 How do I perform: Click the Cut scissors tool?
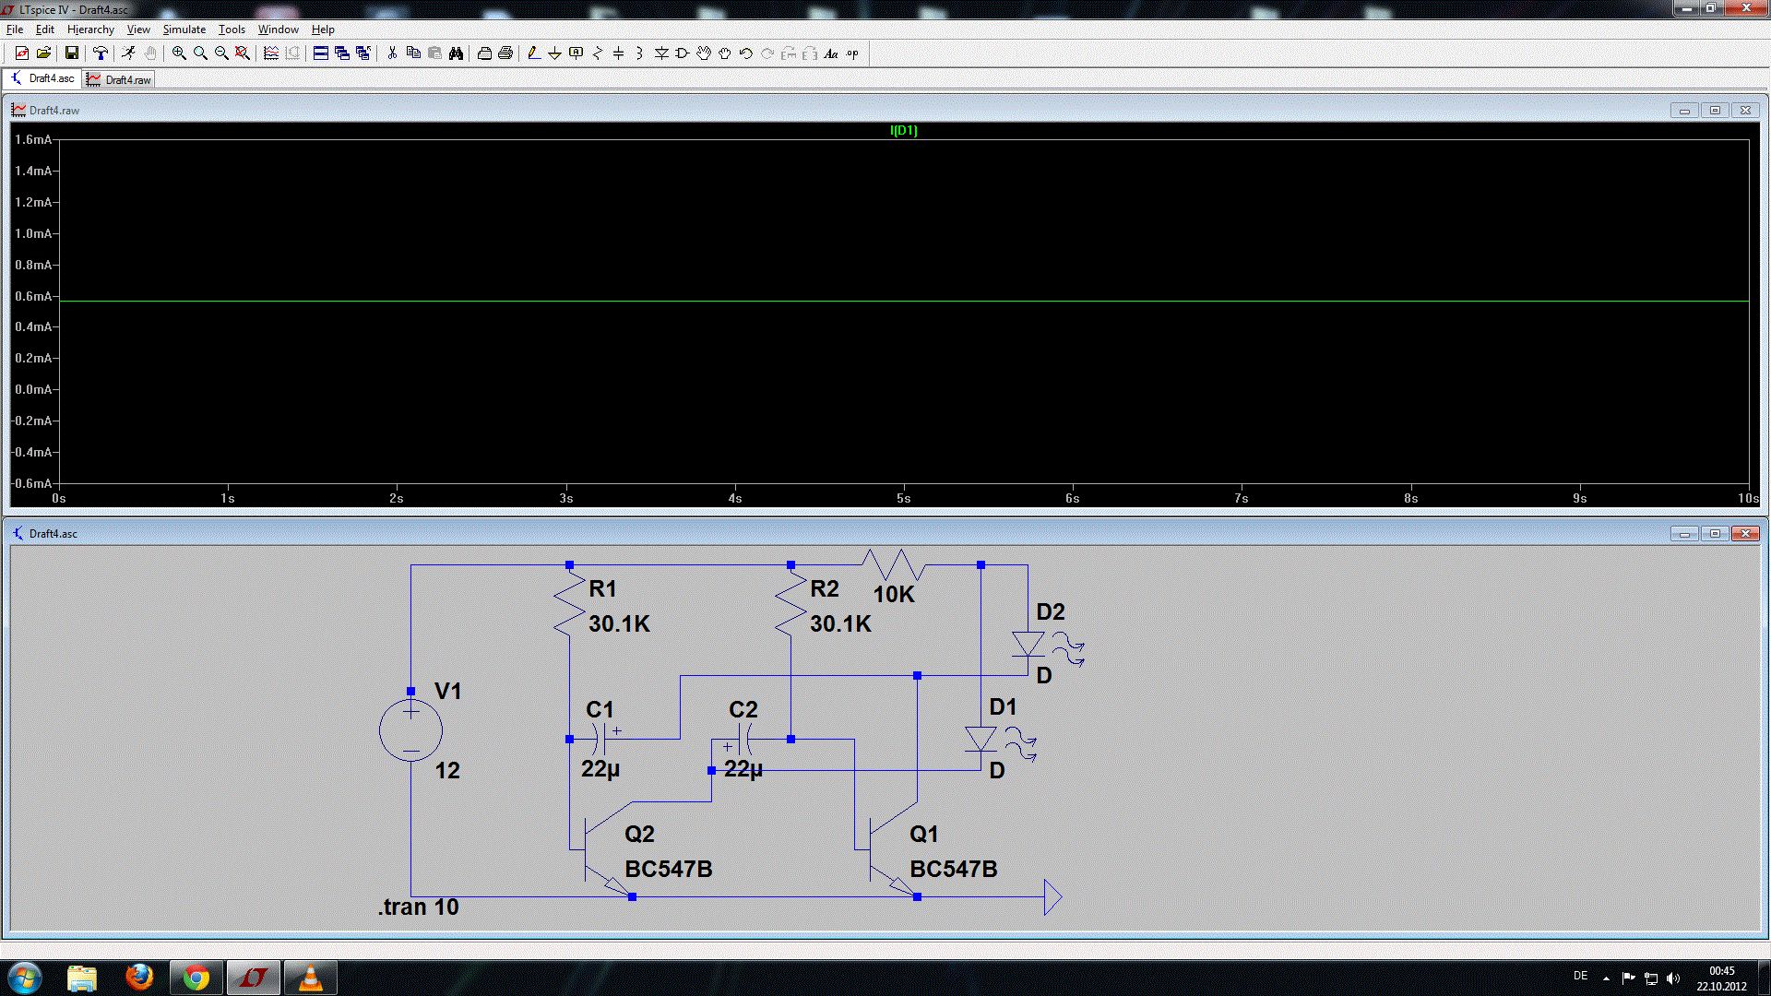392,53
